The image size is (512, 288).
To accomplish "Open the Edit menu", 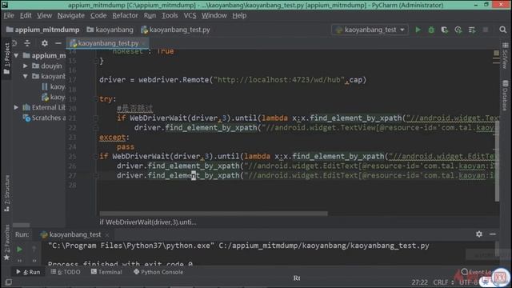I will 26,15.
